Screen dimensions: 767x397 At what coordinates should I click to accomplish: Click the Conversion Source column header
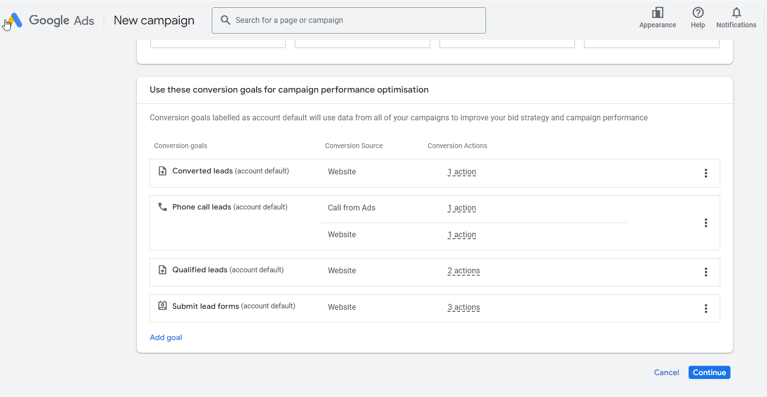click(354, 146)
